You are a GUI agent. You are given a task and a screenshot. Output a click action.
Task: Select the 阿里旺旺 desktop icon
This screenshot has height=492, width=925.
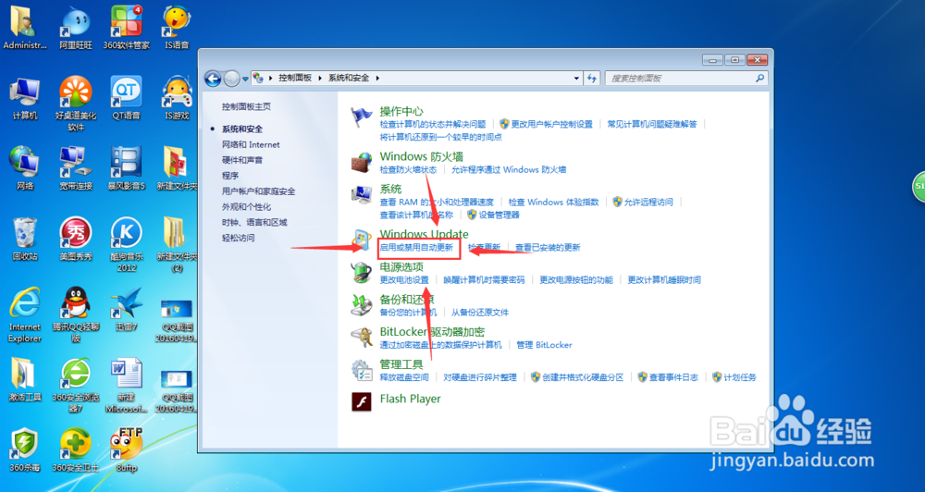pyautogui.click(x=76, y=28)
